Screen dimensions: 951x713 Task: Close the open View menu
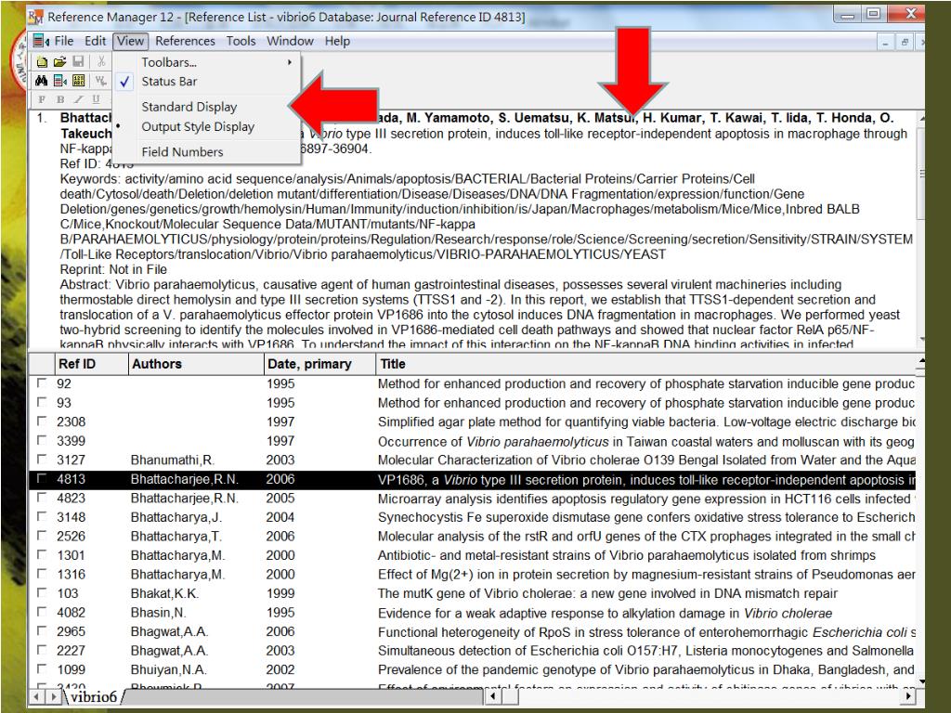[x=130, y=41]
